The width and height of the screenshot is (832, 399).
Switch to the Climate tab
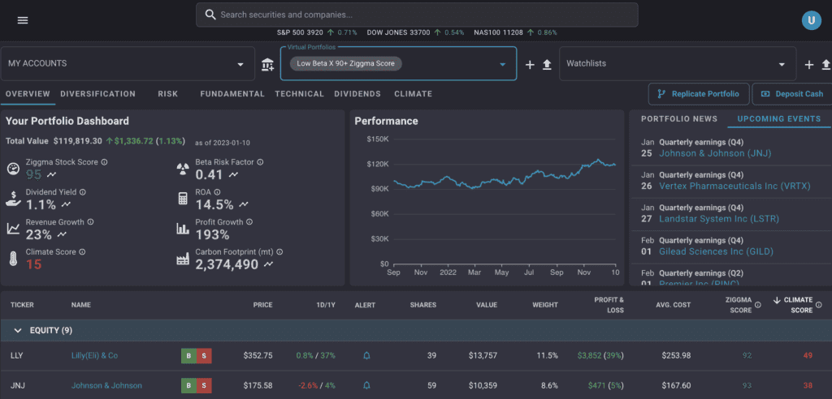pyautogui.click(x=414, y=94)
